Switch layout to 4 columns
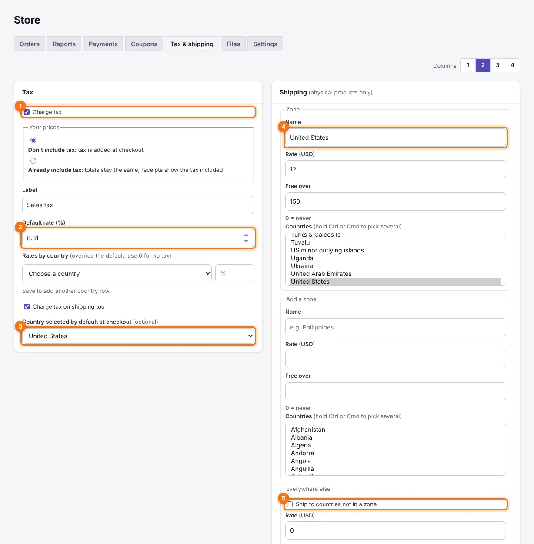Screen dimensions: 534x544 512,65
